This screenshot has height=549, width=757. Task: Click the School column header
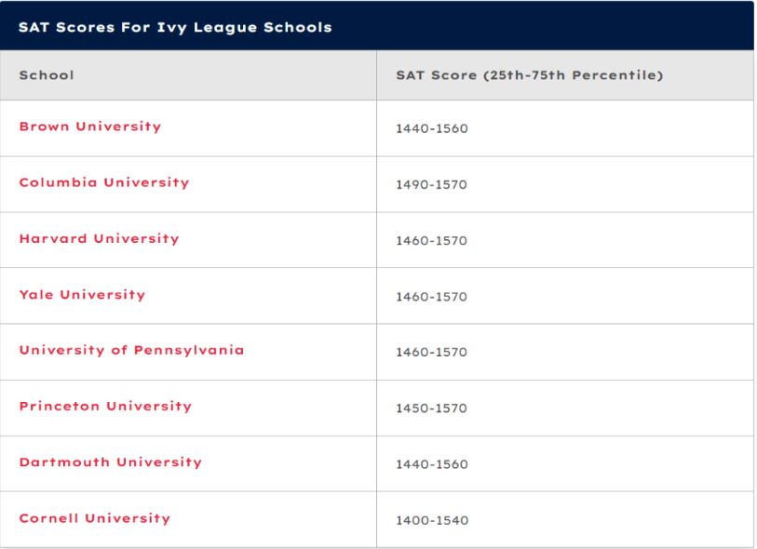tap(47, 74)
